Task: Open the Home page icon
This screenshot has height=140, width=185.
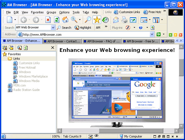Action: pos(65,20)
